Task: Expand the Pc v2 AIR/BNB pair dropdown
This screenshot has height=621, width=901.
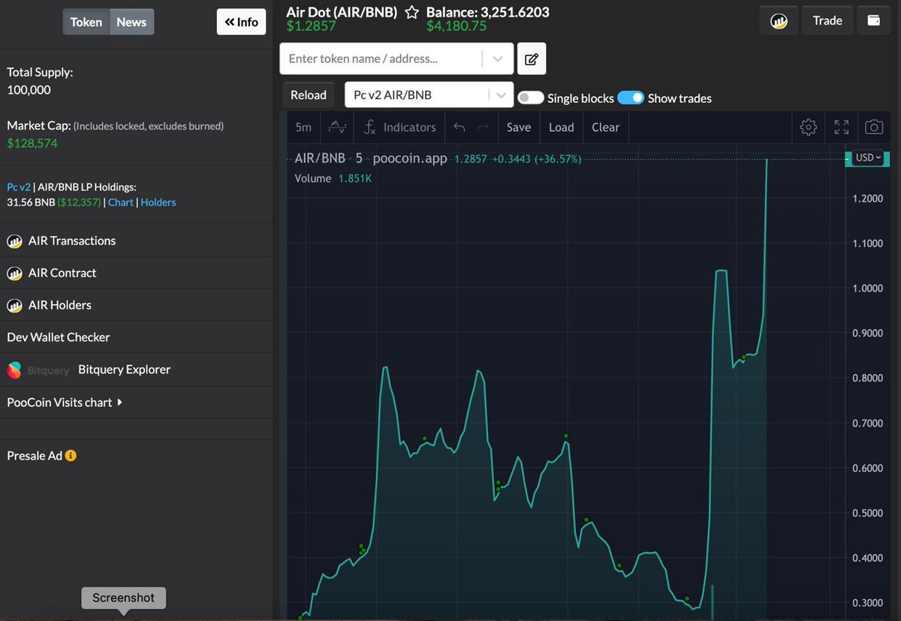Action: coord(500,95)
